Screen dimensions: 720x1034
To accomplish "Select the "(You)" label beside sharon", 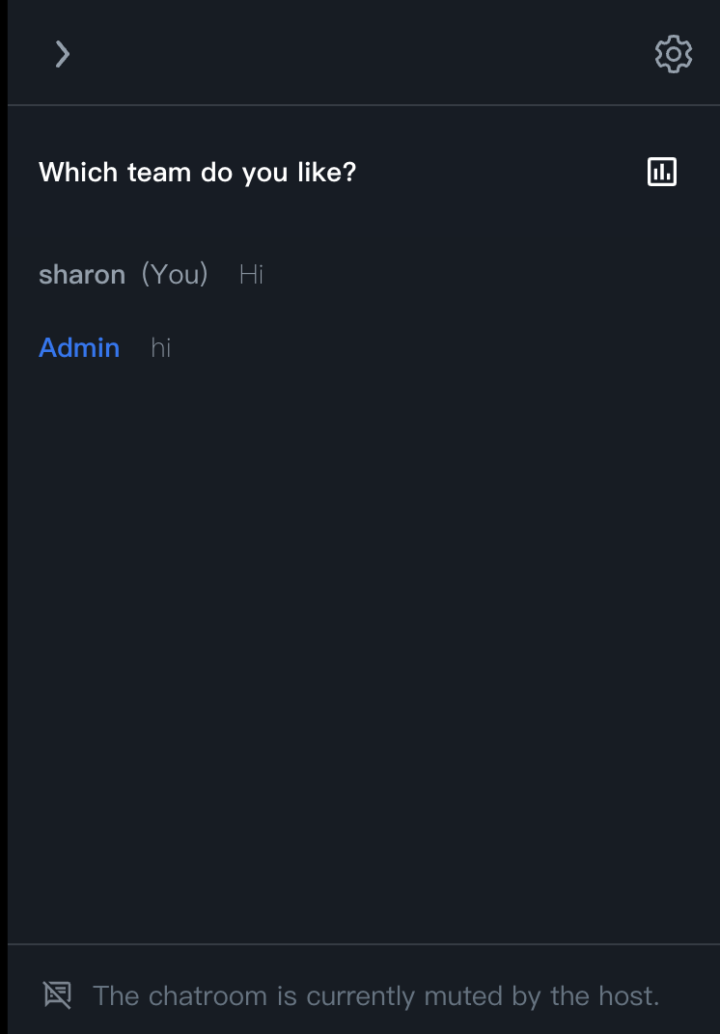I will tap(175, 275).
